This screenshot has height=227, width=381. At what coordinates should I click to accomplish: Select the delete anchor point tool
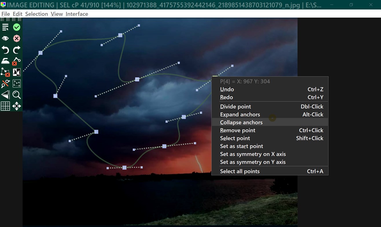16,61
